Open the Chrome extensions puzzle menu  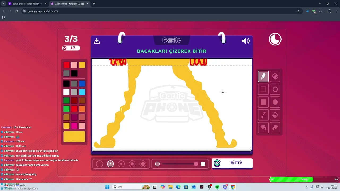320,11
